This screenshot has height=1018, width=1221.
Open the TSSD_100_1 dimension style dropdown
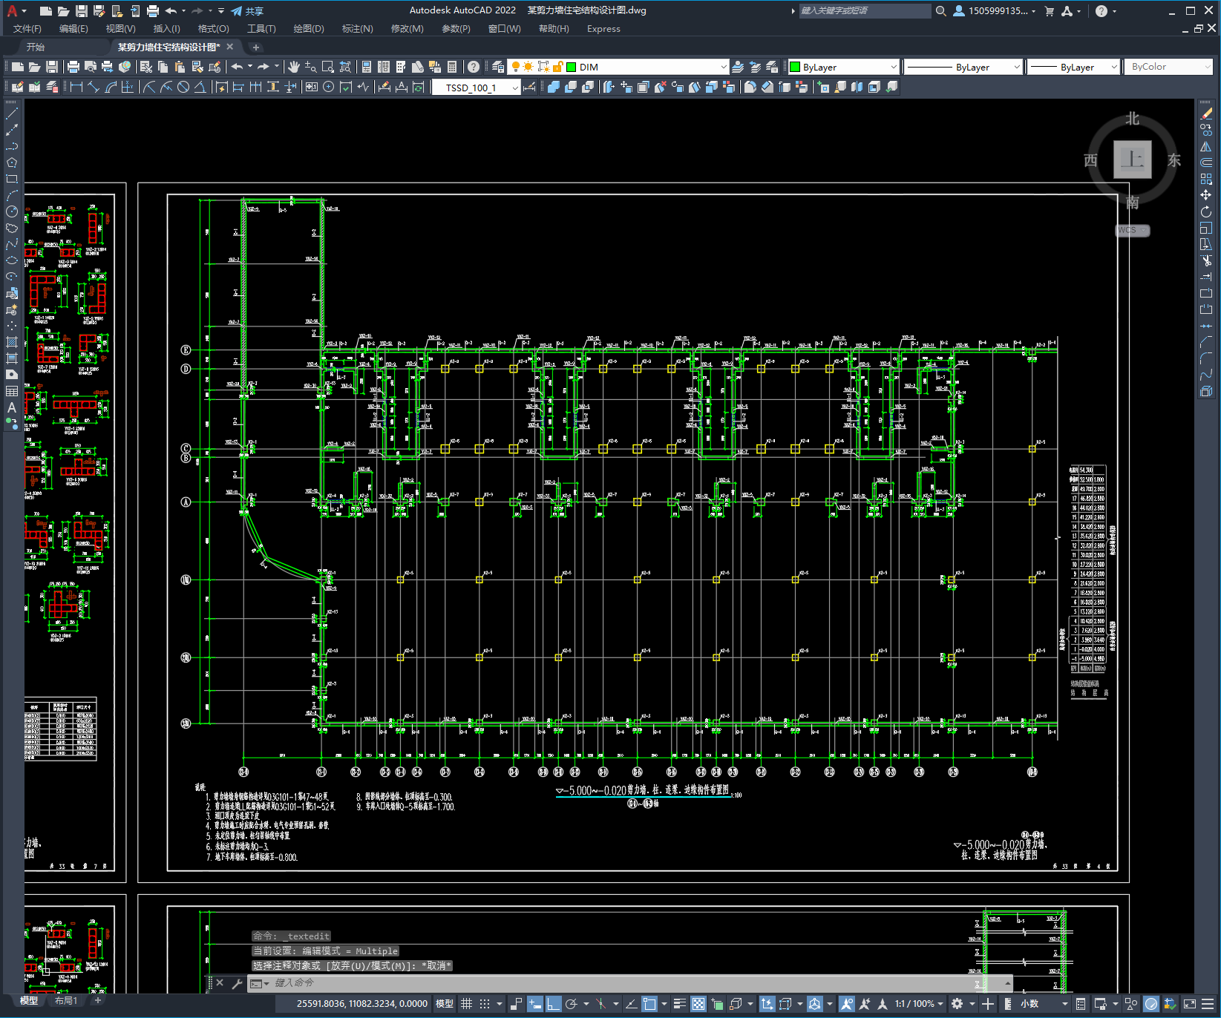click(514, 88)
